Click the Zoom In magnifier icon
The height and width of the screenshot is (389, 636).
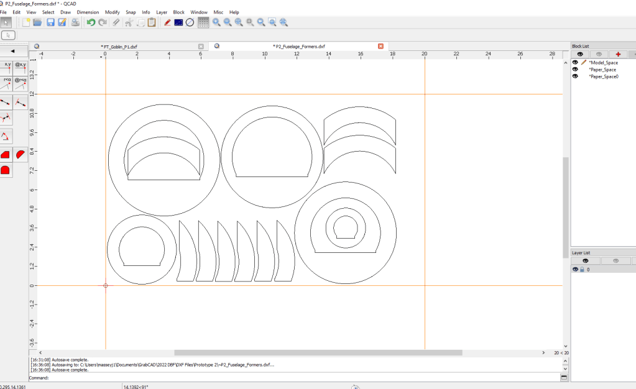(216, 22)
